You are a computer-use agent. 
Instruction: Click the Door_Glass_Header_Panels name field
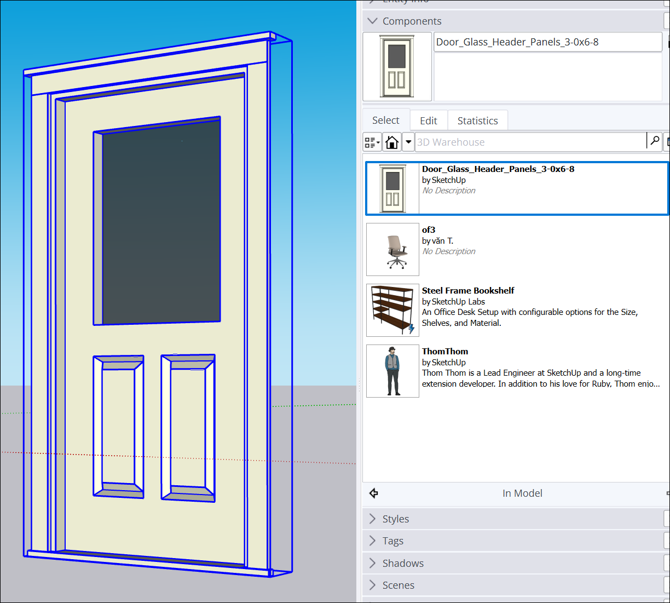(x=547, y=42)
